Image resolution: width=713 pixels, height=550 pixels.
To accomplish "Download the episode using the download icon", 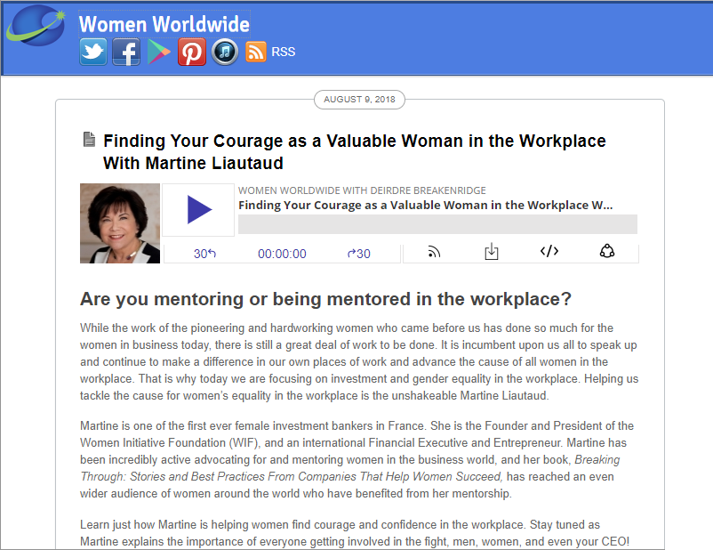I will 492,251.
